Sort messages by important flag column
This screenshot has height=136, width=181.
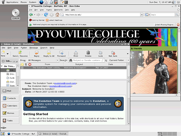[x=30, y=65]
